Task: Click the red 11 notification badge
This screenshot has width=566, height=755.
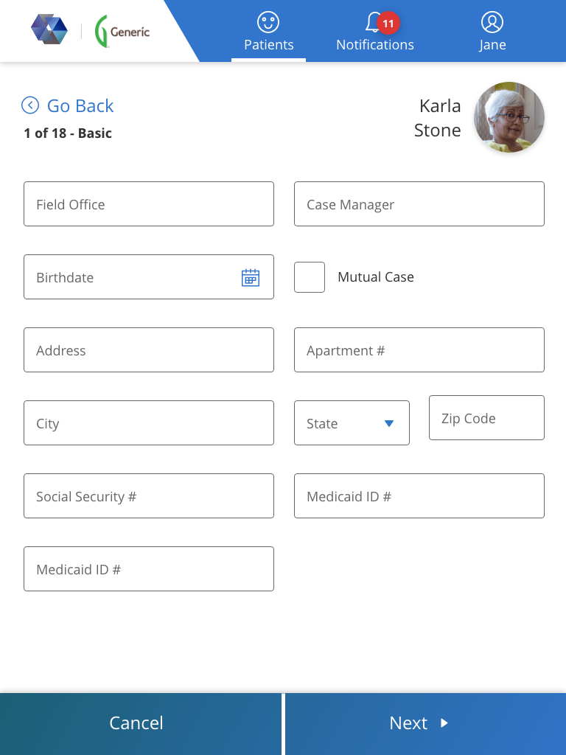Action: click(x=388, y=23)
